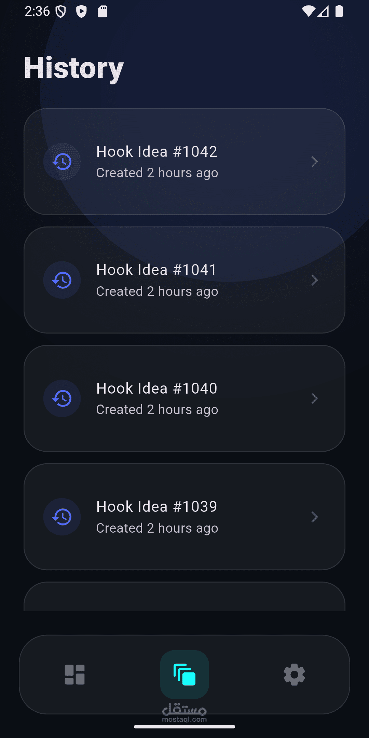This screenshot has width=369, height=738.
Task: Expand Hook Idea #1039 using its chevron
Action: coord(315,517)
